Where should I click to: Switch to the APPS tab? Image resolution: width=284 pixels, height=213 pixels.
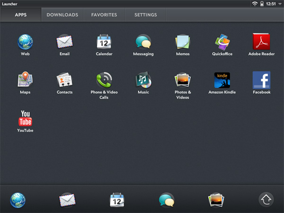tap(21, 15)
